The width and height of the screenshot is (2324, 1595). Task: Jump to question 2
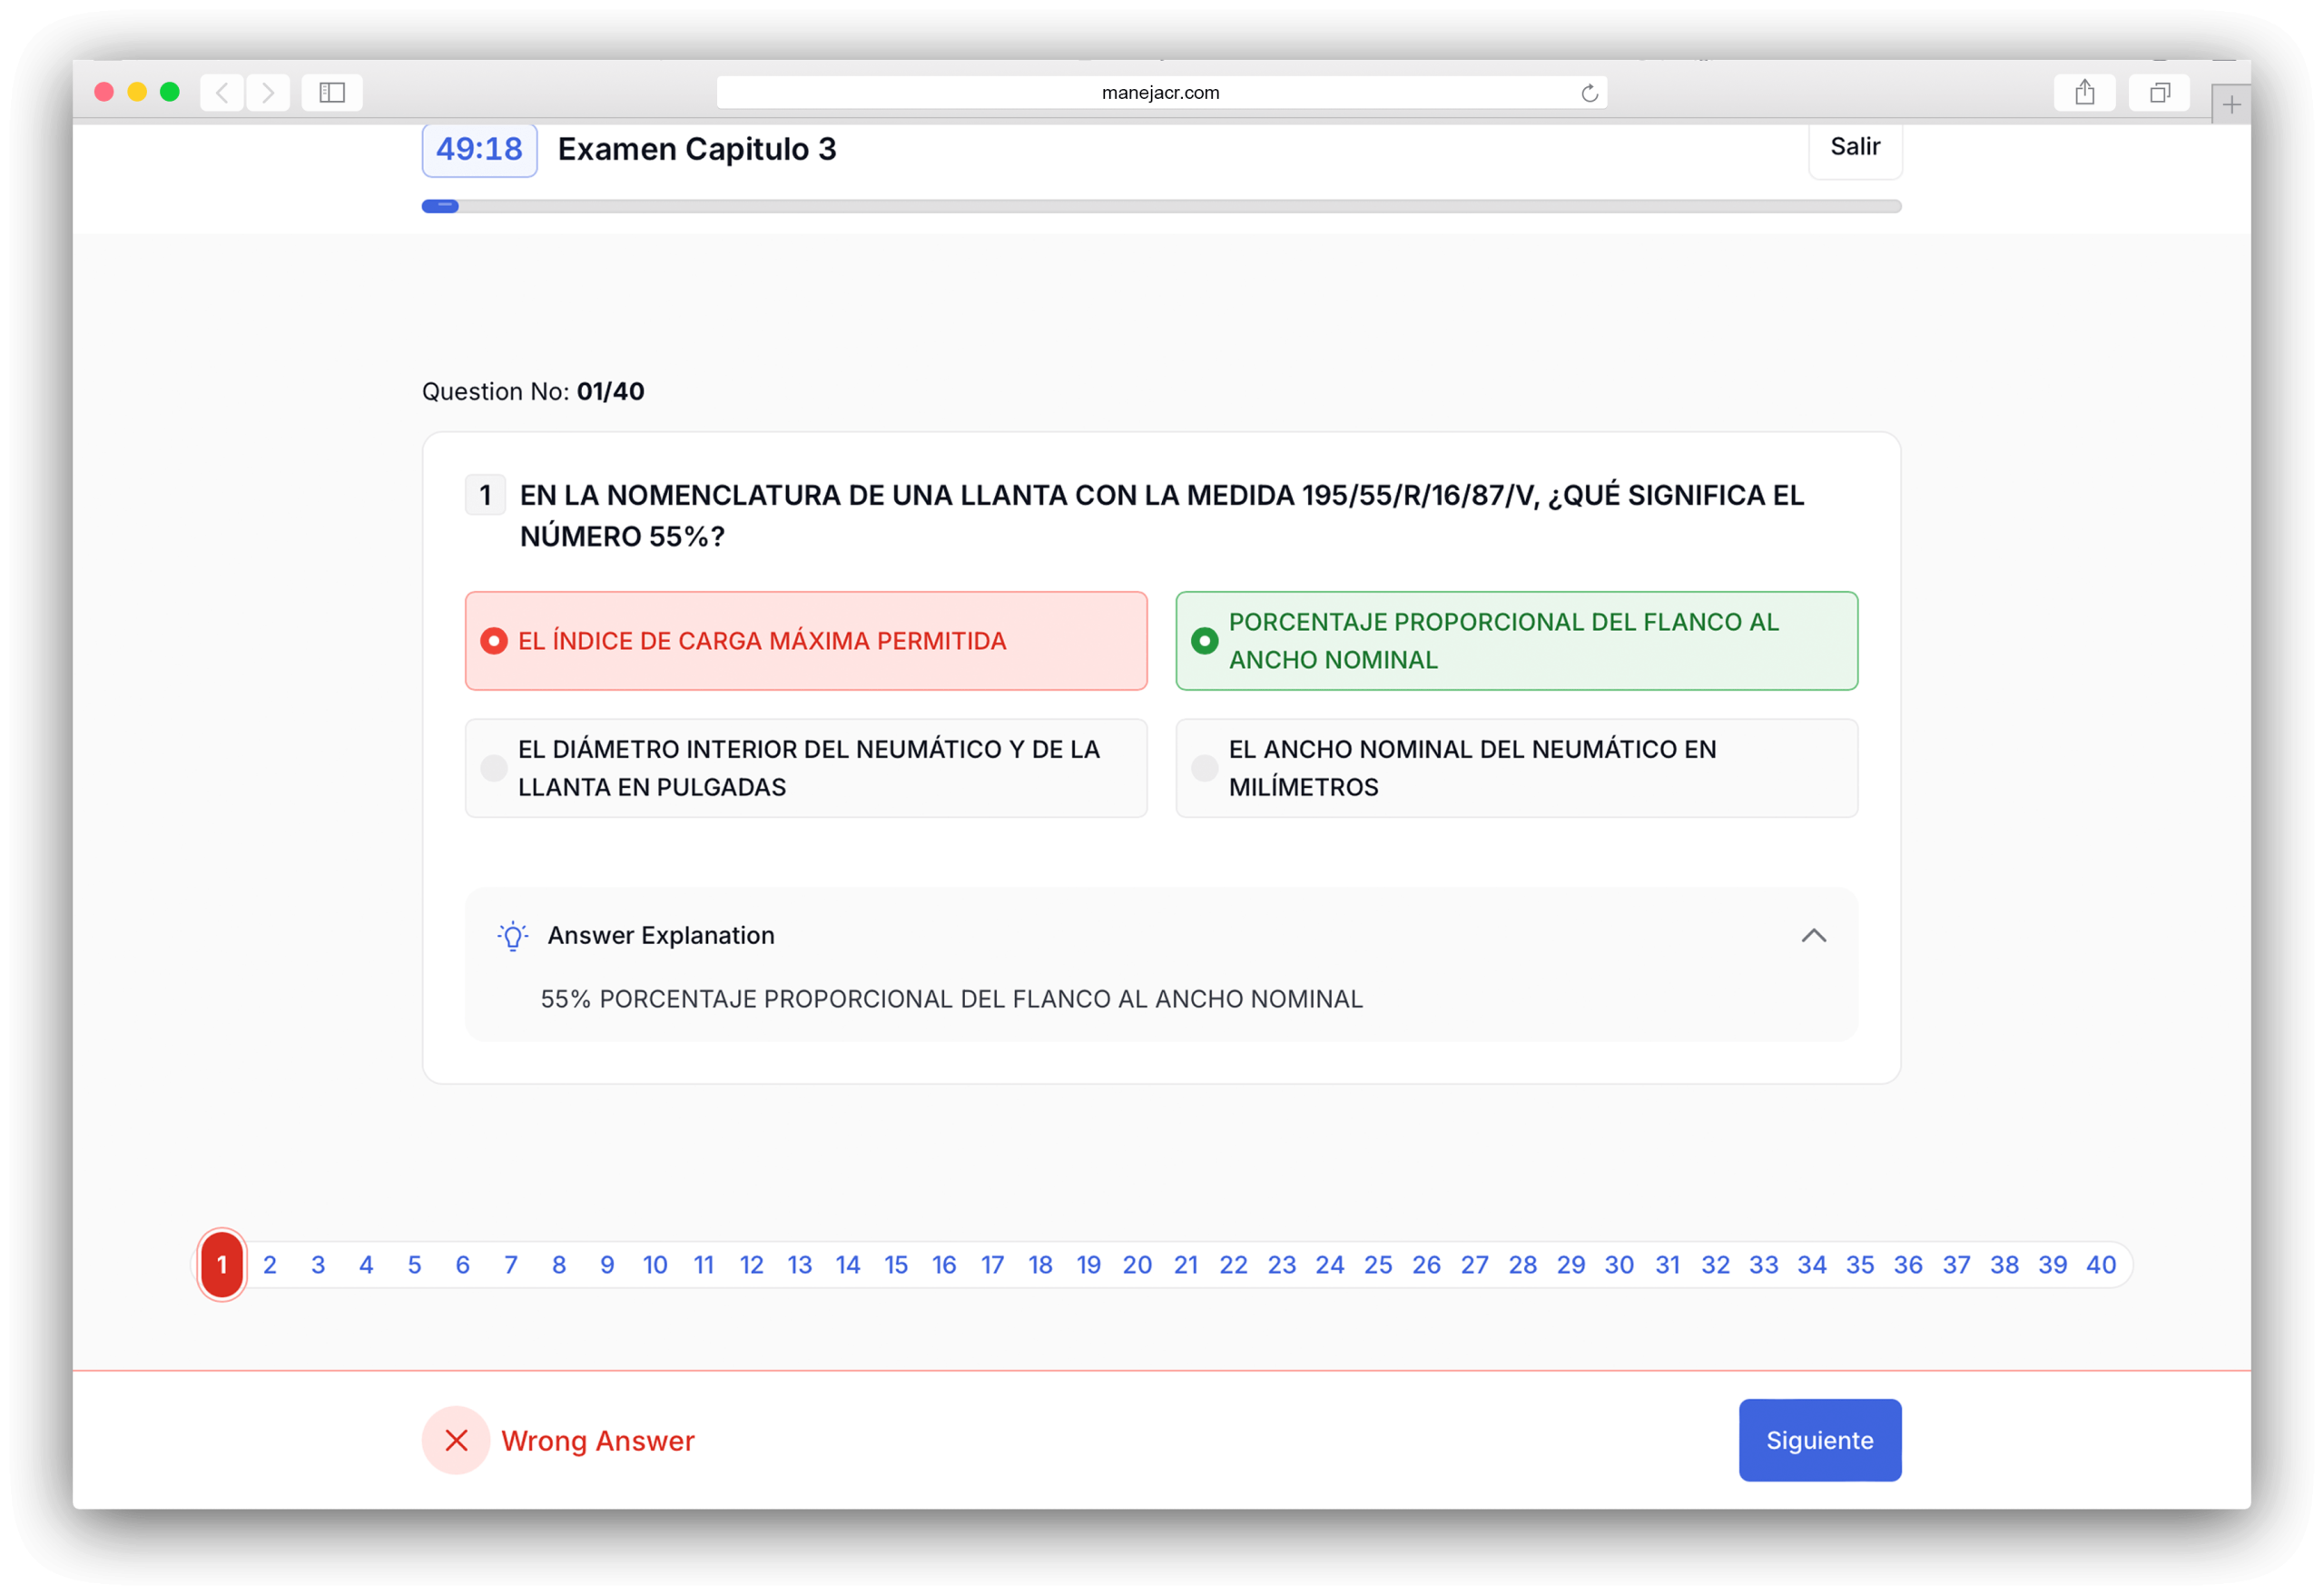point(270,1265)
